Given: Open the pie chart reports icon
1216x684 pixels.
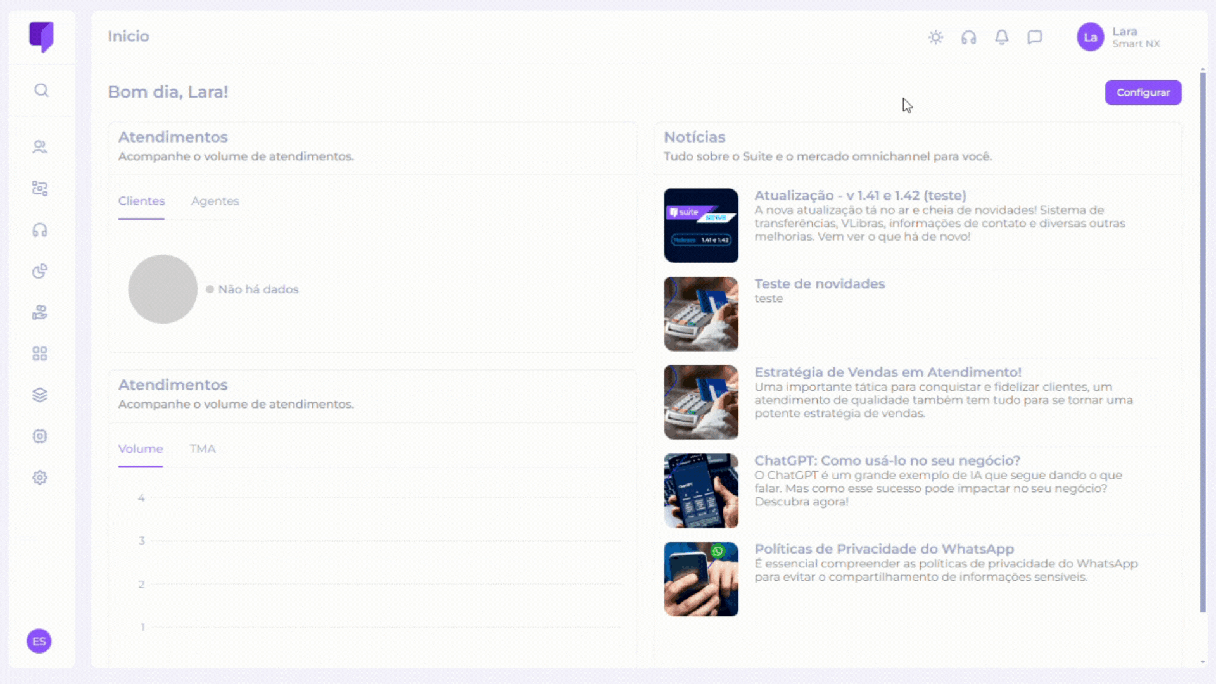Looking at the screenshot, I should tap(40, 271).
